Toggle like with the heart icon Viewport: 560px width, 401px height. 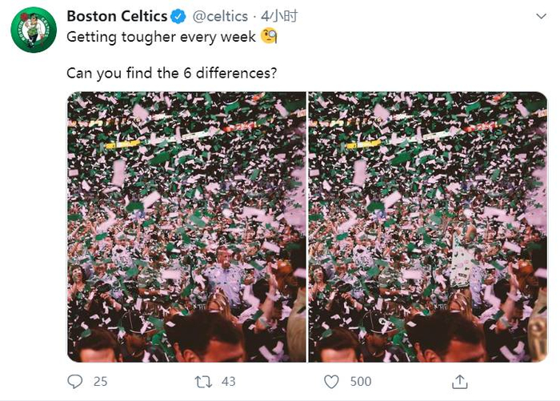pyautogui.click(x=330, y=381)
